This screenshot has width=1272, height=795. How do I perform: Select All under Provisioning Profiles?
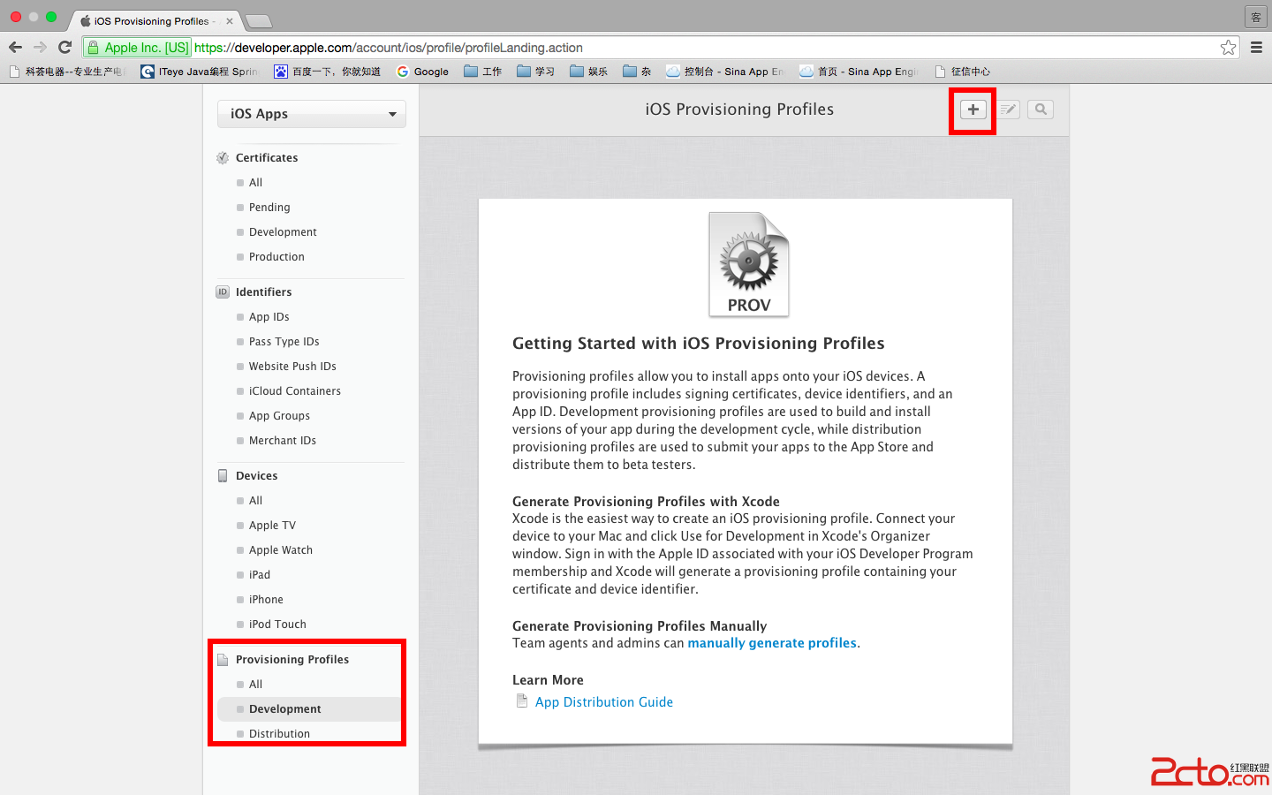[x=255, y=685]
